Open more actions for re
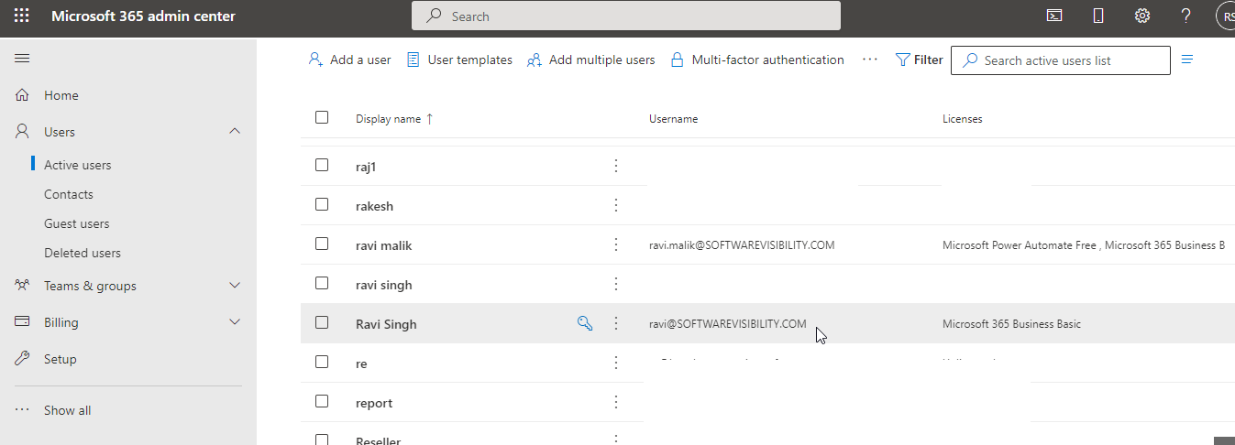 point(616,363)
